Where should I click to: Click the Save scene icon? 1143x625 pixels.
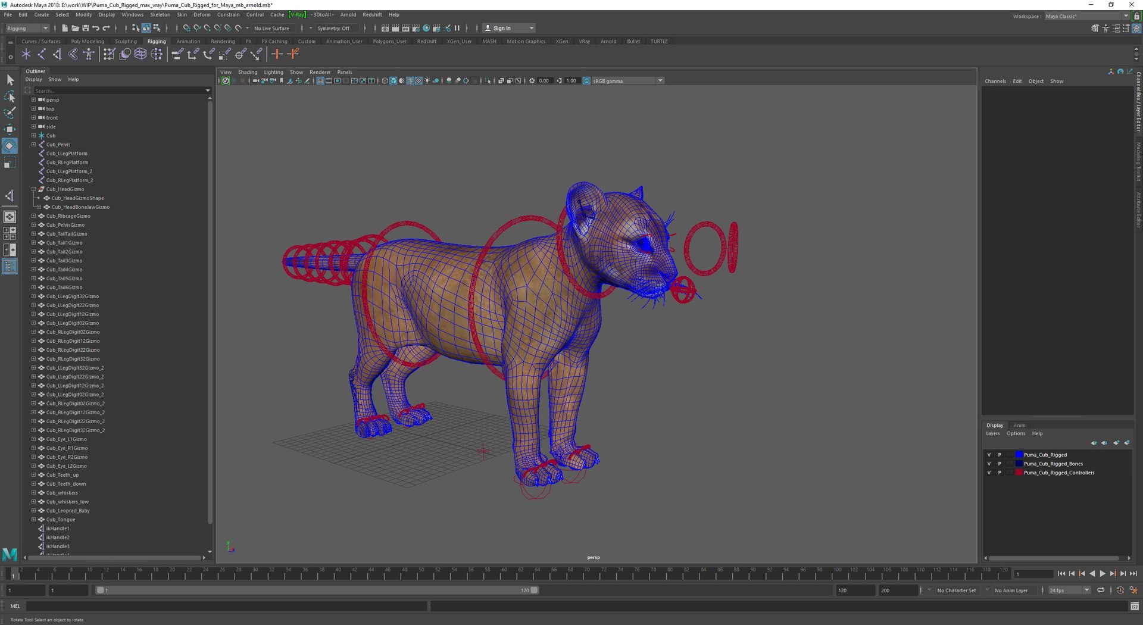[85, 28]
